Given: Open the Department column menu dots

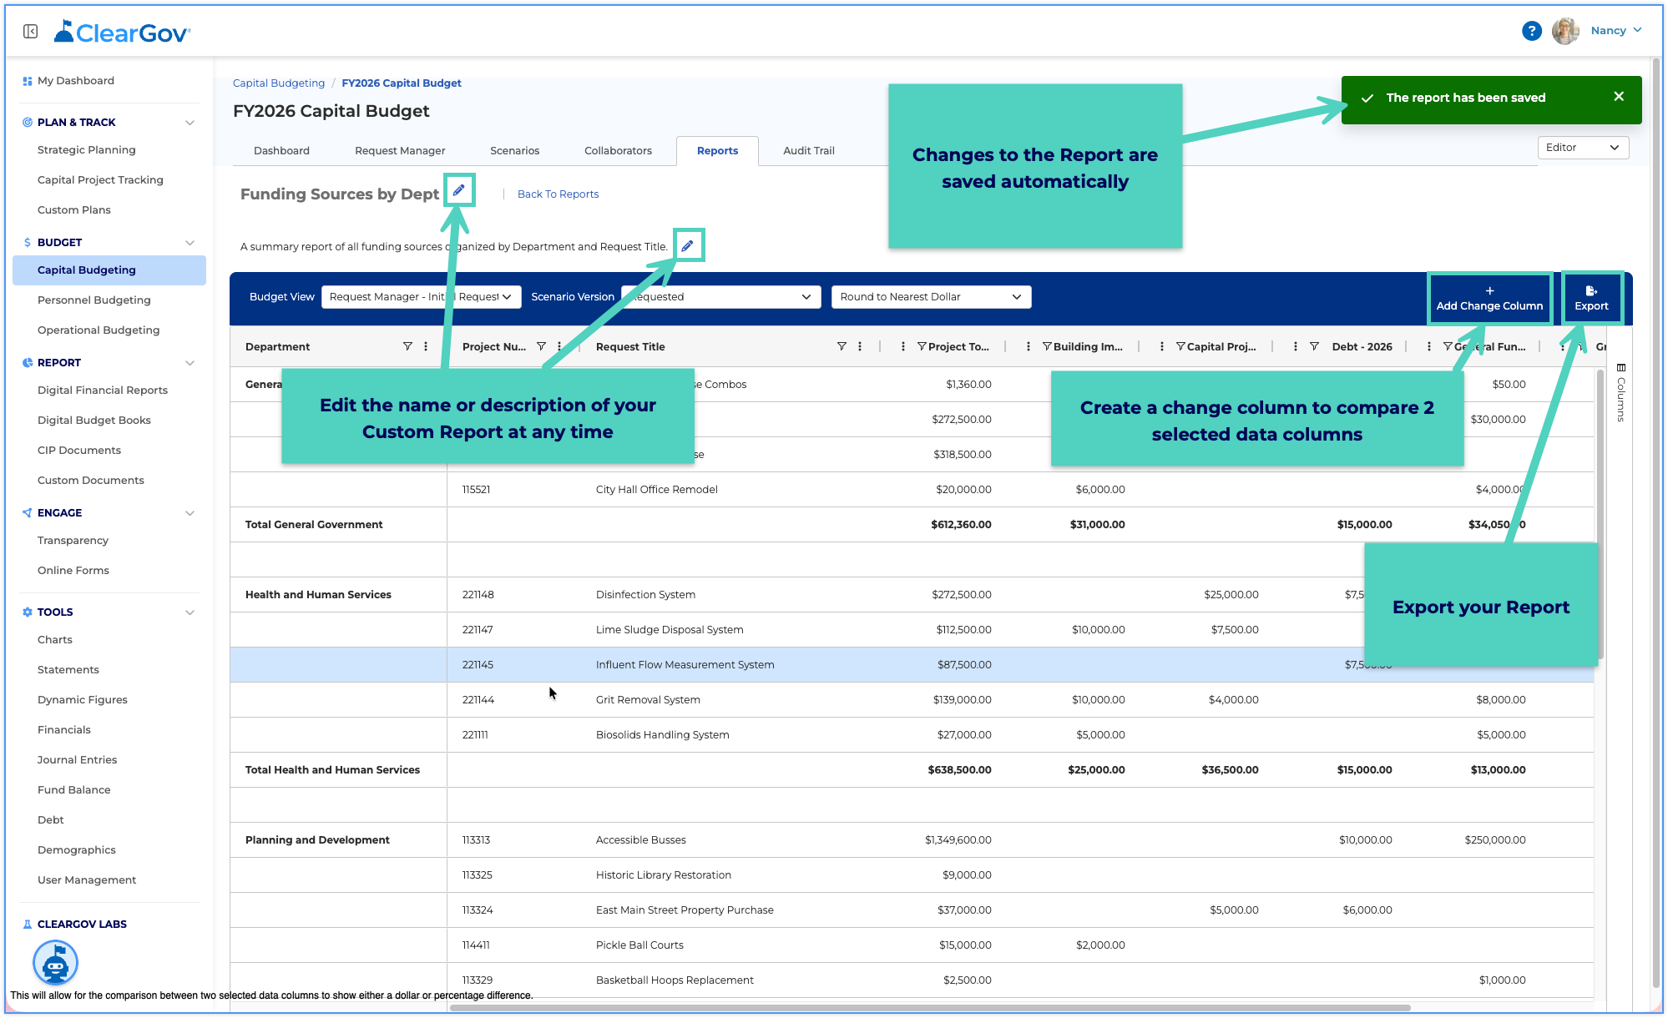Looking at the screenshot, I should point(426,346).
